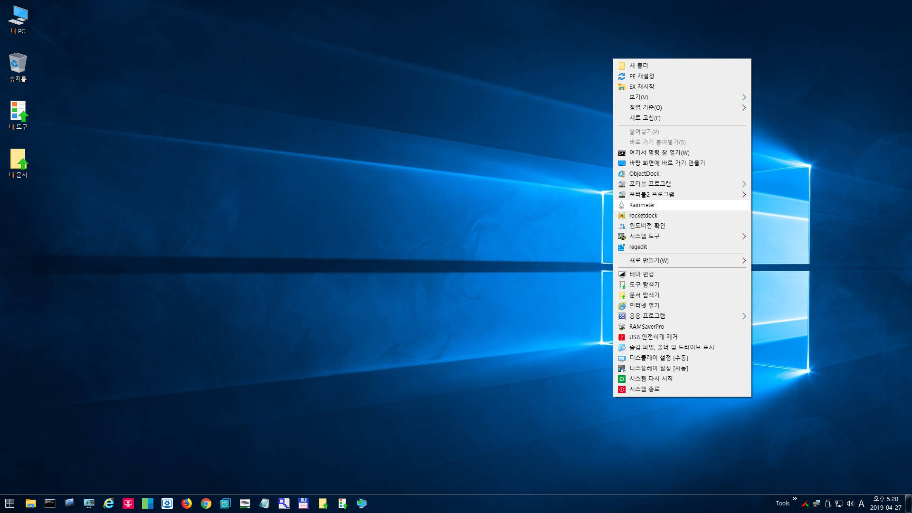Open 도구 탐색기 from the menu
Screen dimensions: 912x513
click(x=682, y=285)
